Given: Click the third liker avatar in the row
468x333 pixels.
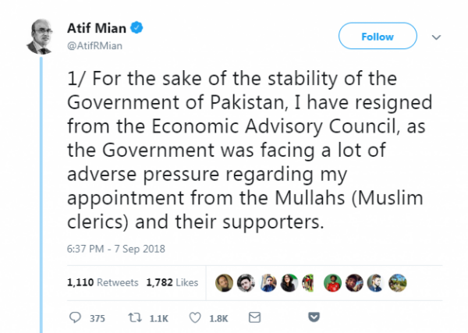Looking at the screenshot, I should pos(268,282).
